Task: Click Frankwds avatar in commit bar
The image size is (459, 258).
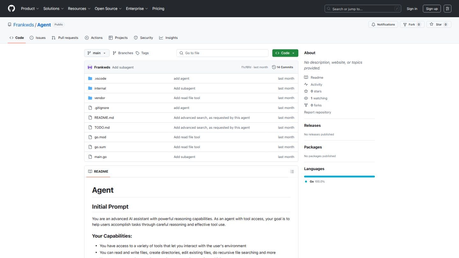Action: click(90, 67)
